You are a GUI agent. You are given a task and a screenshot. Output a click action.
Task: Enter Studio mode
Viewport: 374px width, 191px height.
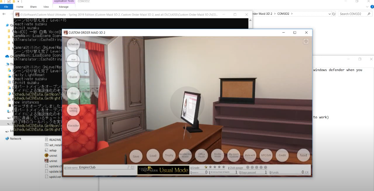pyautogui.click(x=218, y=155)
